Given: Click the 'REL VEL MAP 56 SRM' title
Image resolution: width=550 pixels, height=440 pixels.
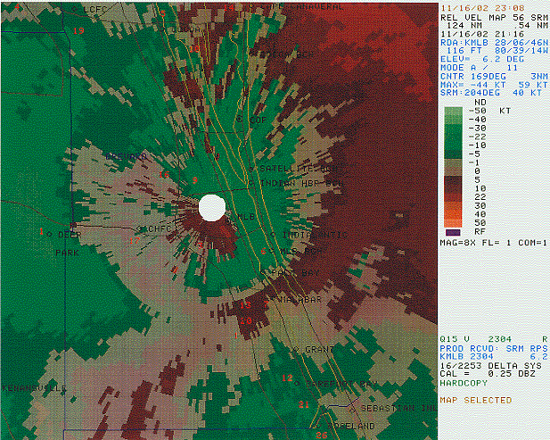Looking at the screenshot, I should [x=494, y=17].
